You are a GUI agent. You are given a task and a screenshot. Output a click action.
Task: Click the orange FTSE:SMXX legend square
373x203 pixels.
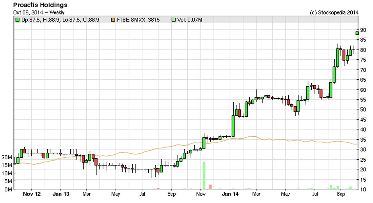(113, 20)
